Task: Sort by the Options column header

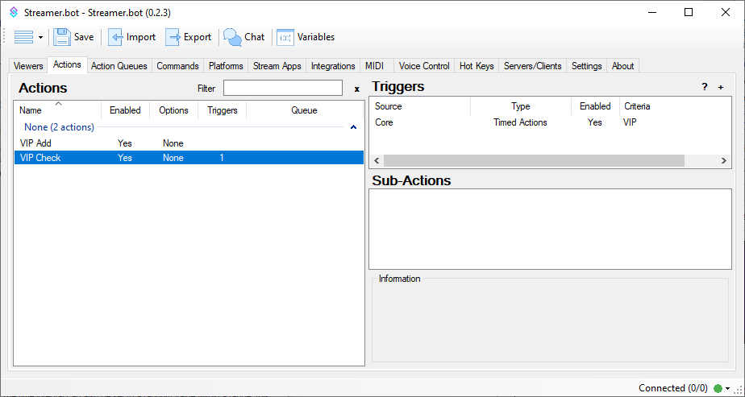Action: tap(173, 110)
